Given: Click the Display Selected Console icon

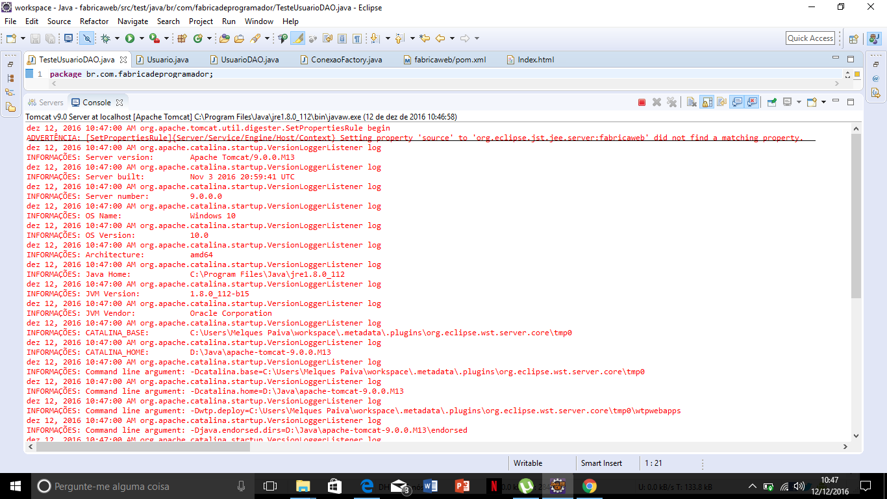Looking at the screenshot, I should (x=787, y=102).
